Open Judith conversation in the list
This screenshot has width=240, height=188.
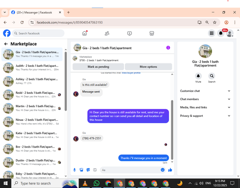click(32, 68)
